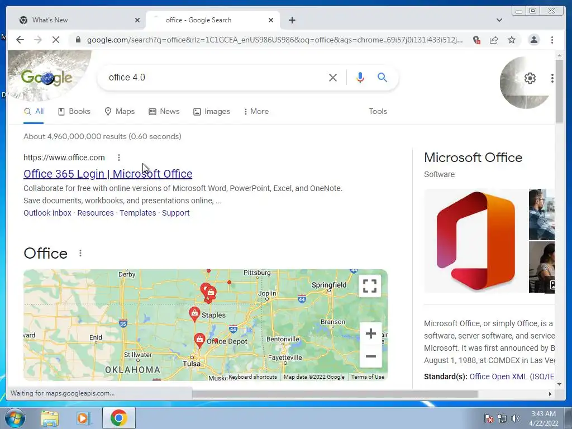Open the share this page icon

(x=494, y=40)
